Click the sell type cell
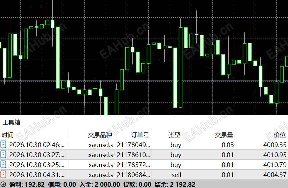Viewport: 288px width, 188px height. (x=177, y=175)
